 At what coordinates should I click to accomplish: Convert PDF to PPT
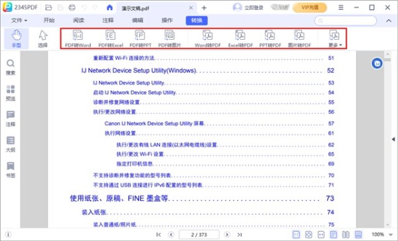pyautogui.click(x=141, y=39)
